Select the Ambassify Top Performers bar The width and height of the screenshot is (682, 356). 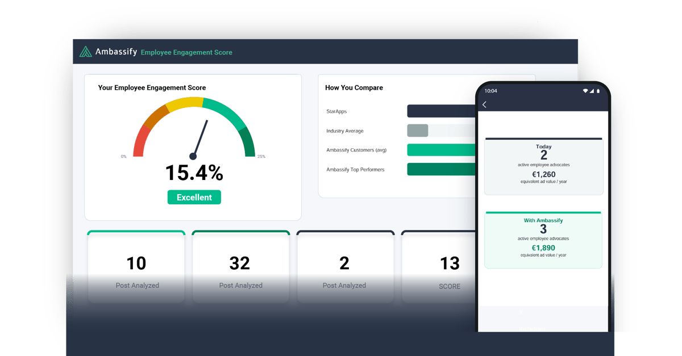(x=442, y=169)
